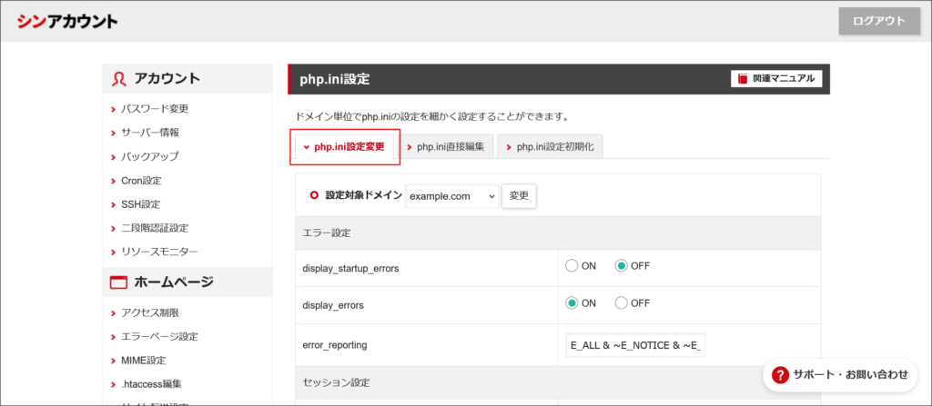932x406 pixels.
Task: Click the red book icon in 関連マニュアル
Action: click(743, 79)
